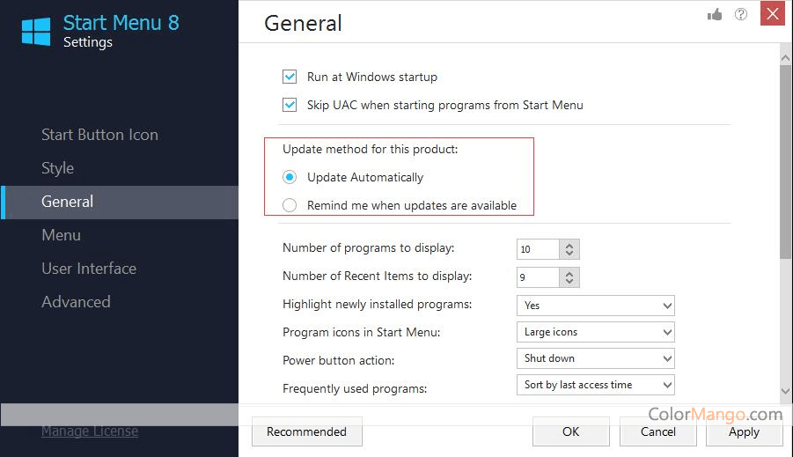Screen dimensions: 793x457
Task: Click the thumbs-up like icon
Action: (715, 15)
